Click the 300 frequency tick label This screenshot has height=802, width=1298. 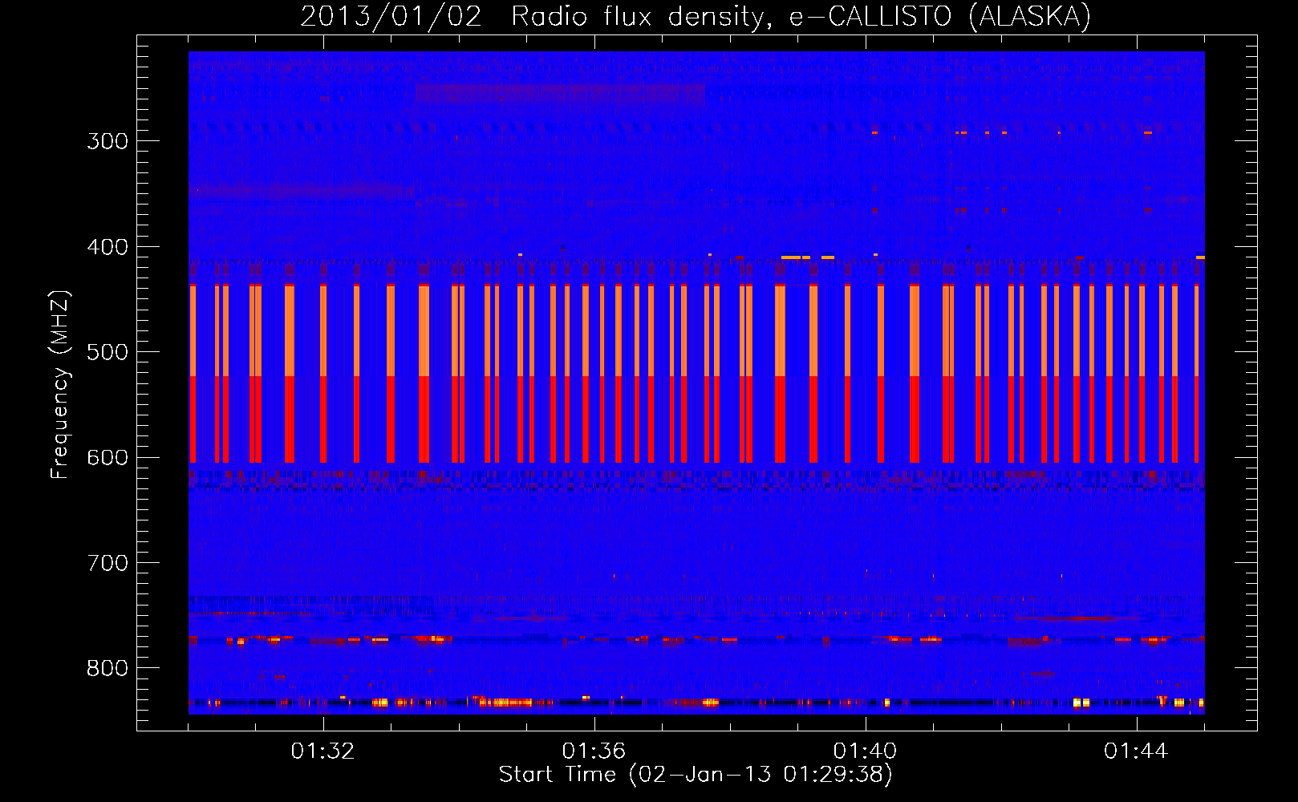(107, 141)
